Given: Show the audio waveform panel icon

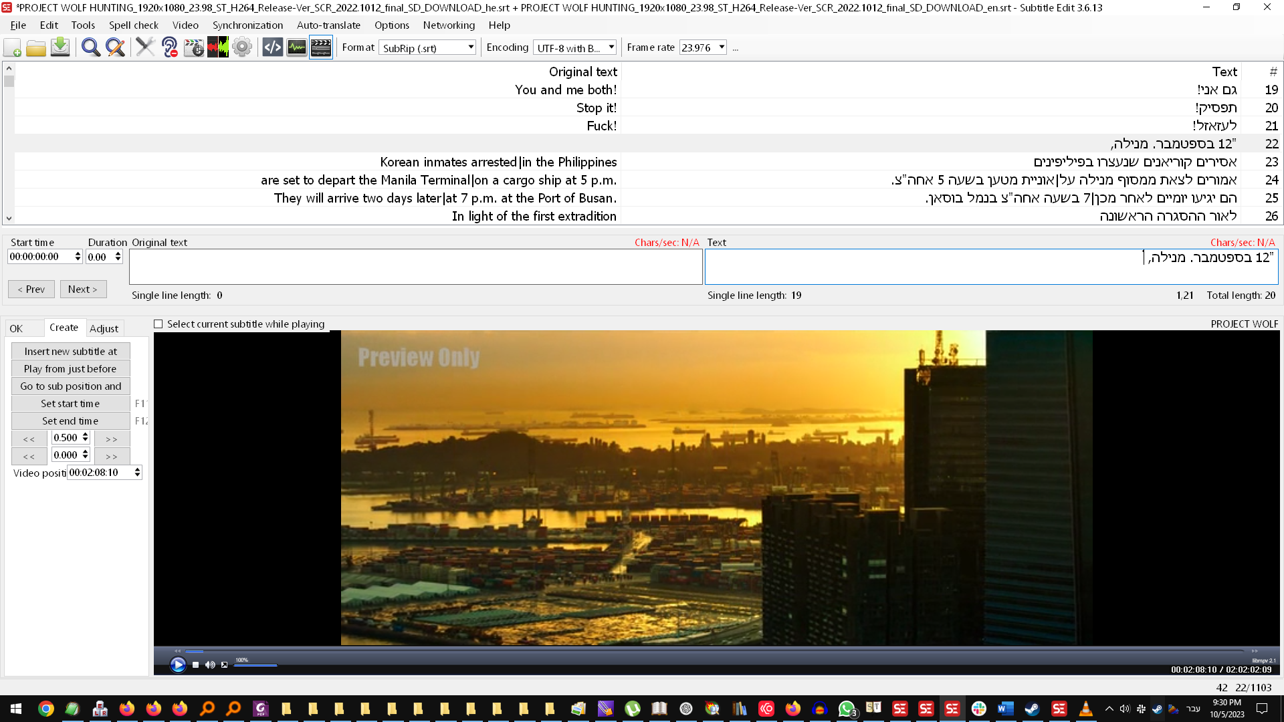Looking at the screenshot, I should (296, 47).
